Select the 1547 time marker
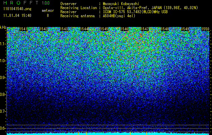212x135 pixels. 145,29
